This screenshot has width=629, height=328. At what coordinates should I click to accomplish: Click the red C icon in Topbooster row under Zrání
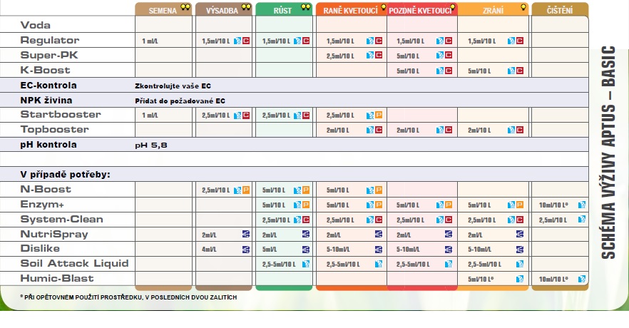pyautogui.click(x=520, y=130)
